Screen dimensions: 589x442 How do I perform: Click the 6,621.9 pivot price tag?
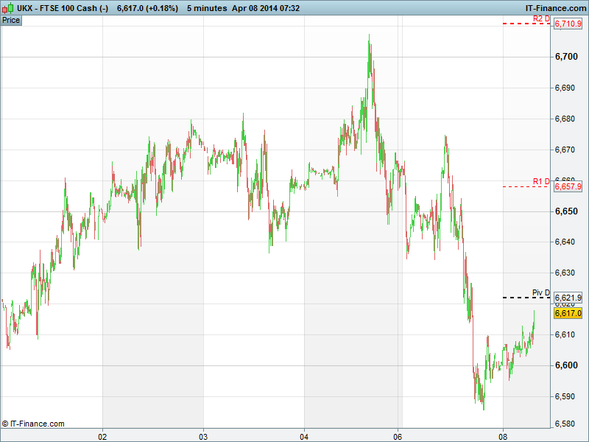tap(568, 298)
